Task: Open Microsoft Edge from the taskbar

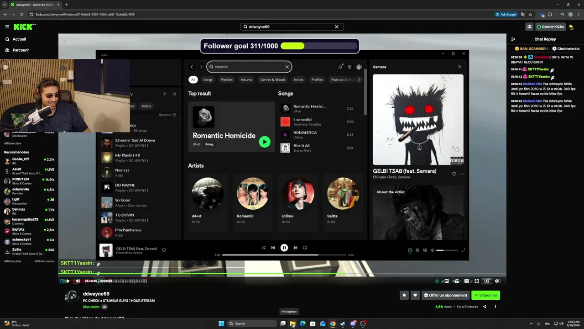Action: [302, 324]
